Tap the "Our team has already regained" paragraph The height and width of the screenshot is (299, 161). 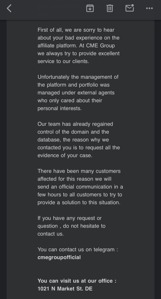point(79,140)
